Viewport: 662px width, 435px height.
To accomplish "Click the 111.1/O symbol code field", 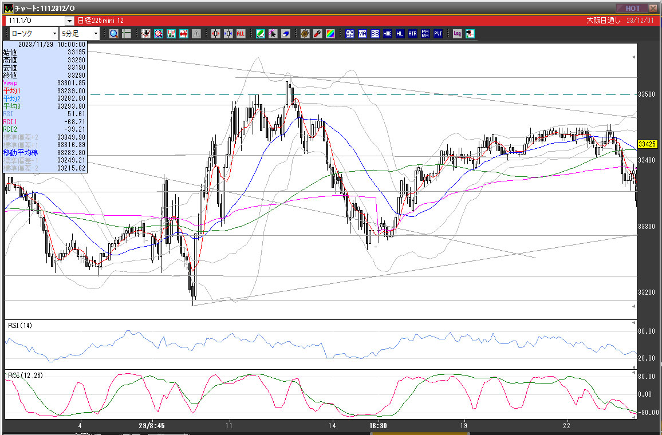I will pyautogui.click(x=36, y=21).
